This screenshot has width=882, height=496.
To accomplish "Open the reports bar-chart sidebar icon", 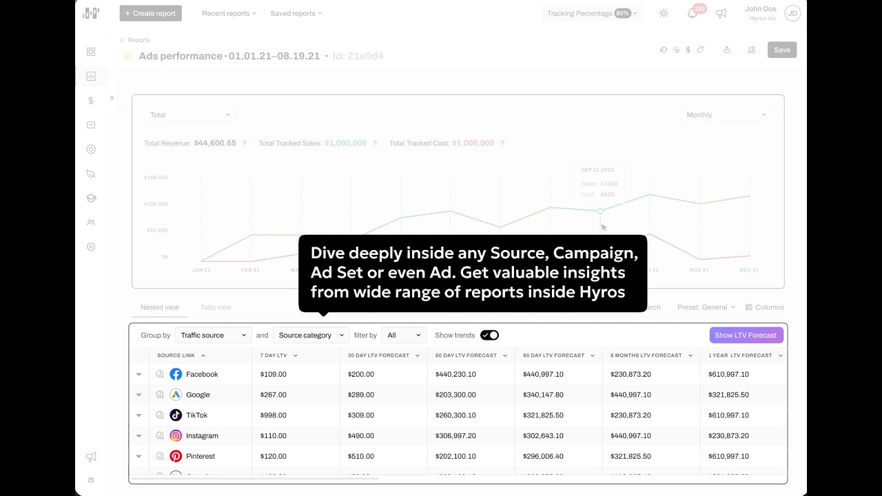I will coord(91,76).
